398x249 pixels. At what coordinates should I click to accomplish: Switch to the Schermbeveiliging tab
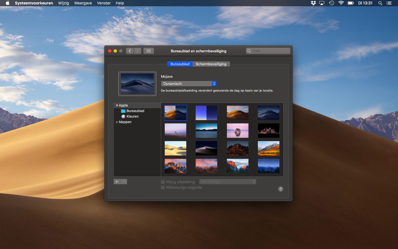211,64
